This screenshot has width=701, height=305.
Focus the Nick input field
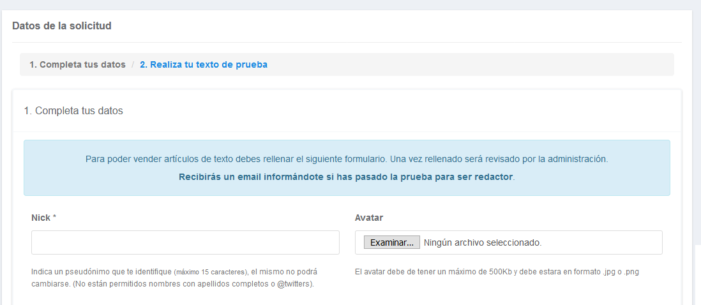tap(185, 242)
